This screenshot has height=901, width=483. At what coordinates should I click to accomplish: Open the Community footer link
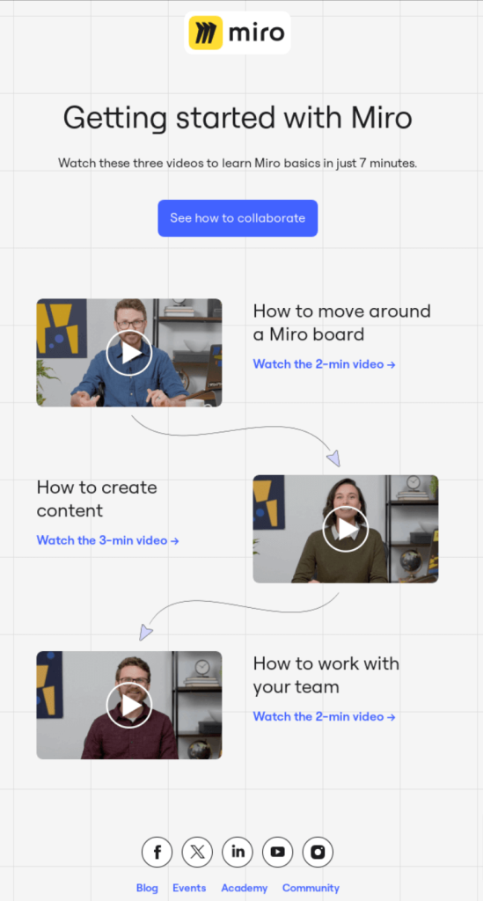click(311, 888)
